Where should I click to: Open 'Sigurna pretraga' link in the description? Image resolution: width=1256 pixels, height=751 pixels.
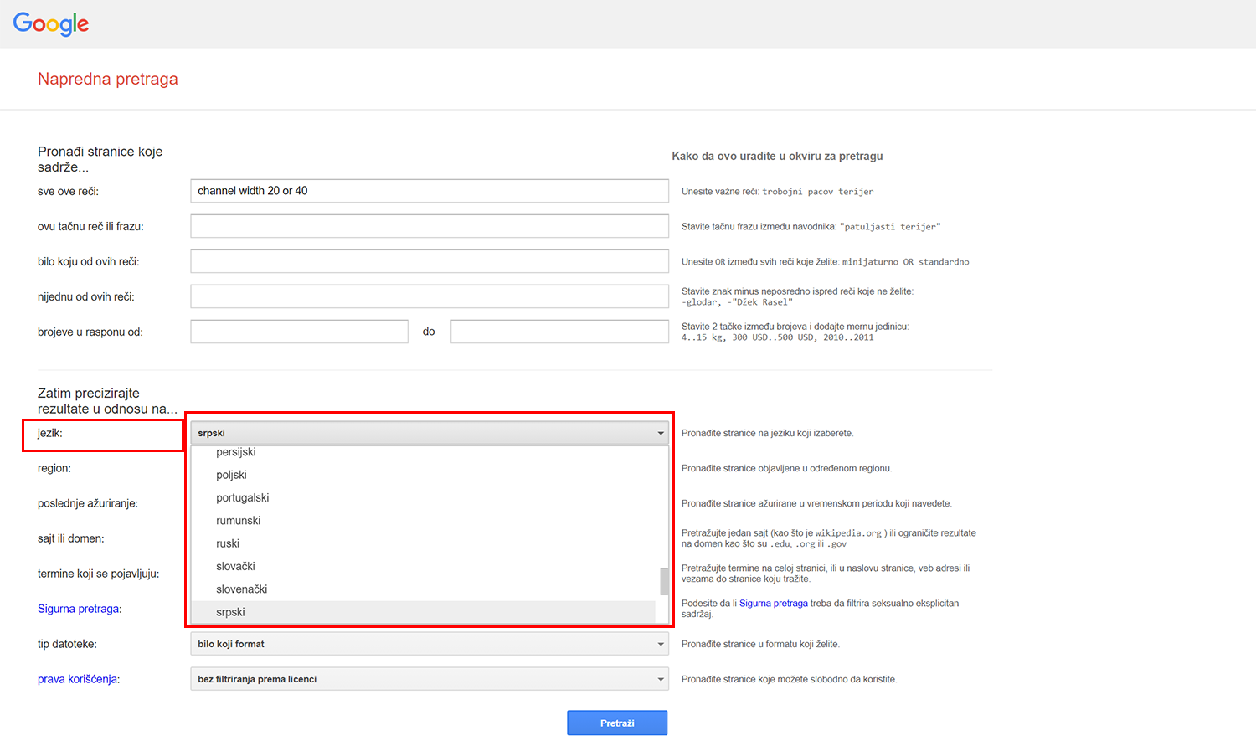774,603
